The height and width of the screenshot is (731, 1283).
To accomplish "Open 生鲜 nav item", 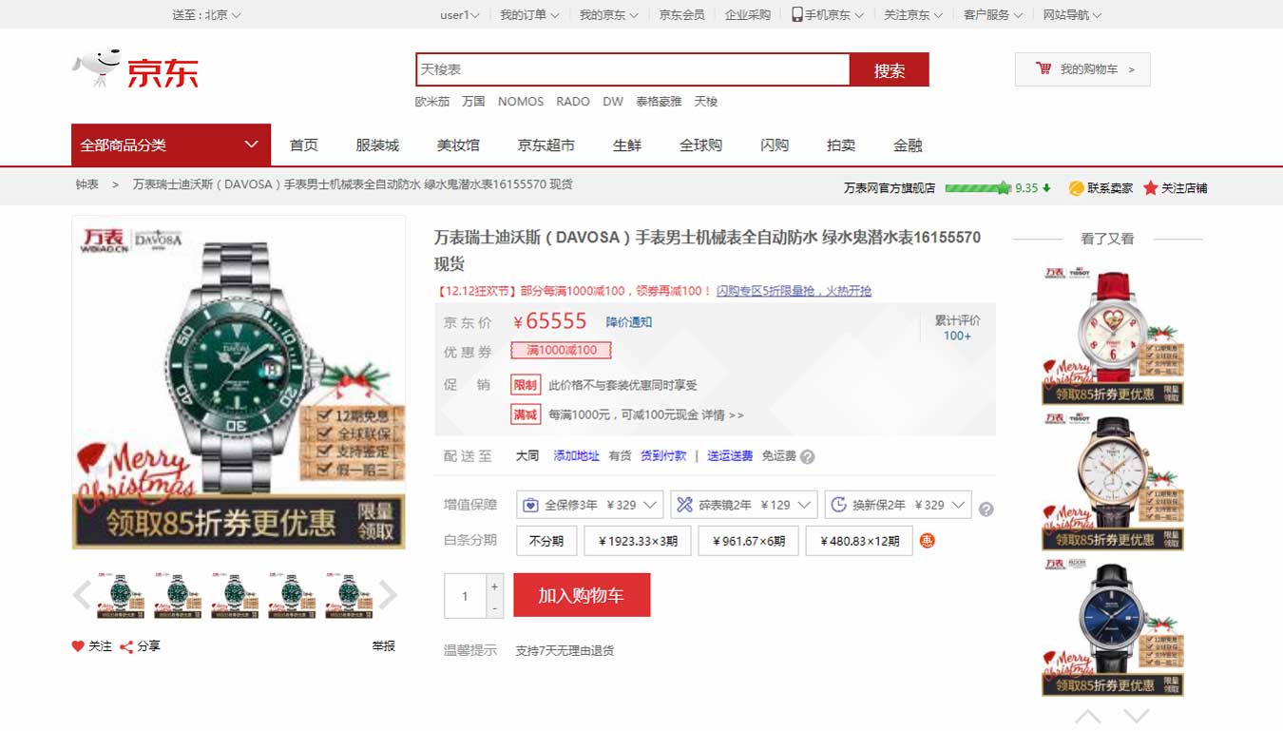I will [627, 145].
